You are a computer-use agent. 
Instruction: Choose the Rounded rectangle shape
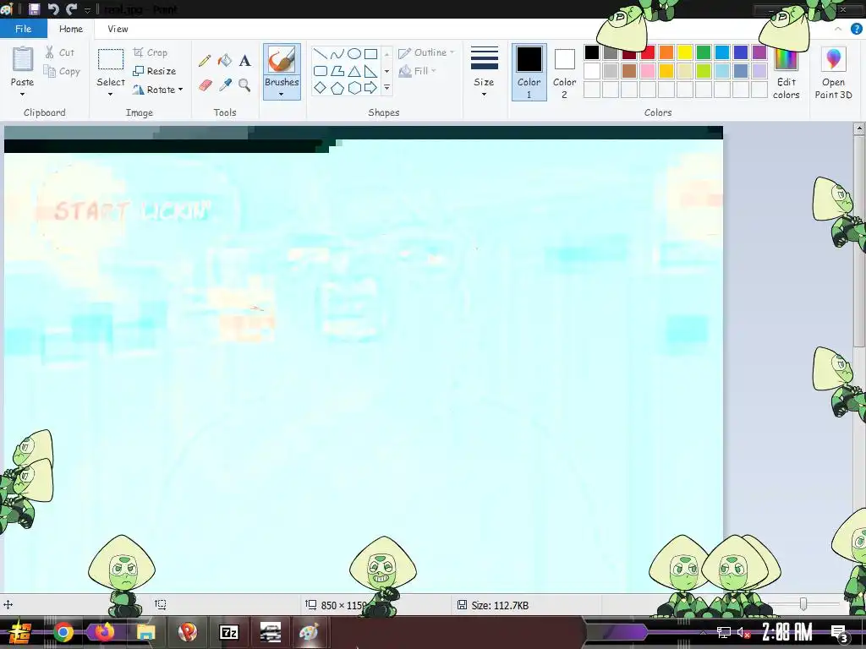[x=321, y=71]
